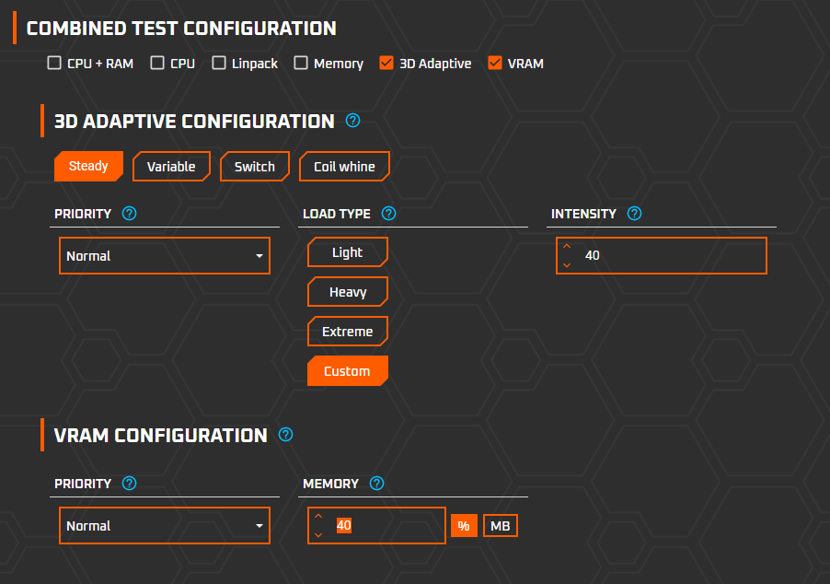Tick the Linpack checkbox
Screen dimensions: 830x584
click(219, 63)
